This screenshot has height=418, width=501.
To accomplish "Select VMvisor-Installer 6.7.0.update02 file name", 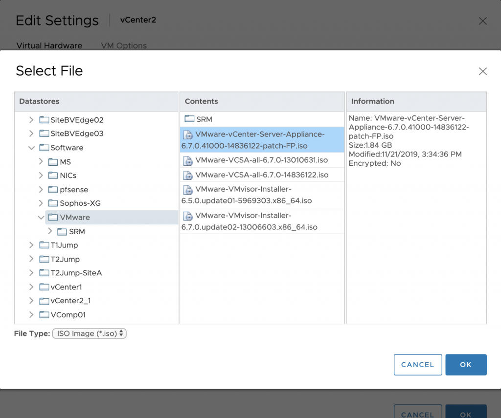I will point(249,221).
